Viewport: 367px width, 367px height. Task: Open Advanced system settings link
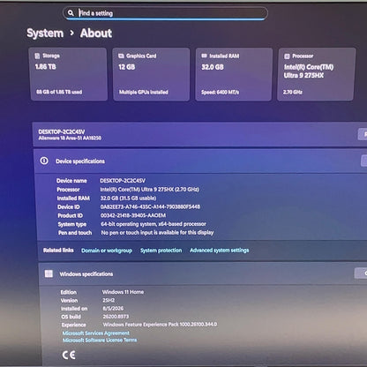220,251
